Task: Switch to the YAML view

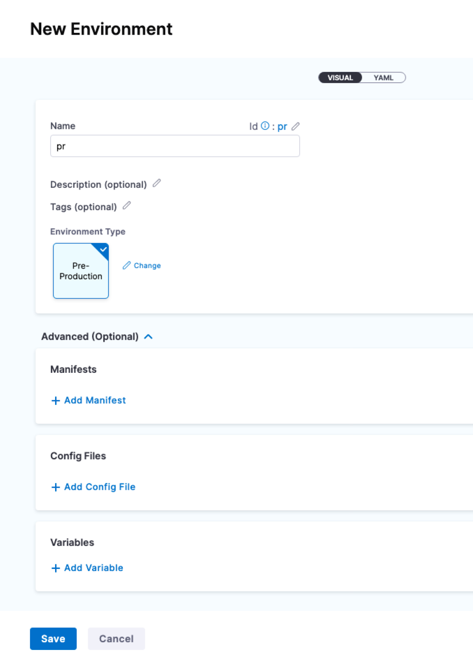Action: coord(383,78)
